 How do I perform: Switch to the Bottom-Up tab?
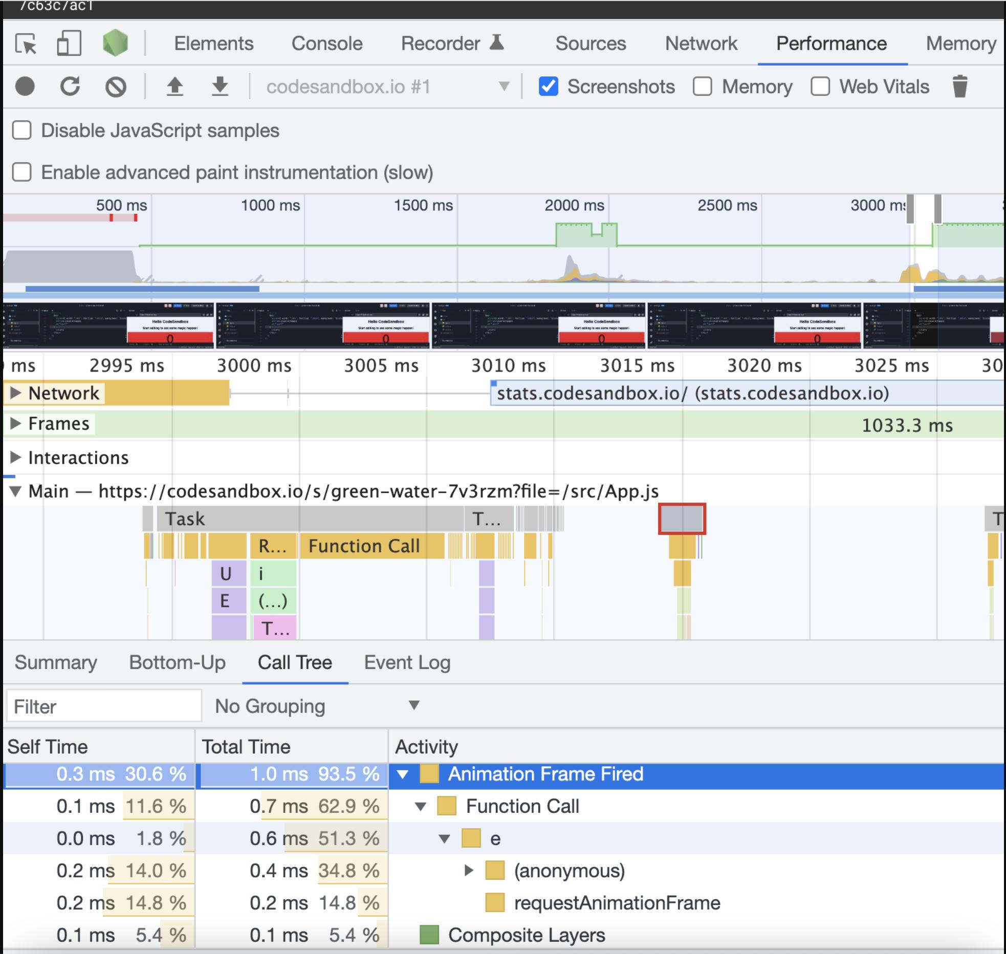point(177,663)
